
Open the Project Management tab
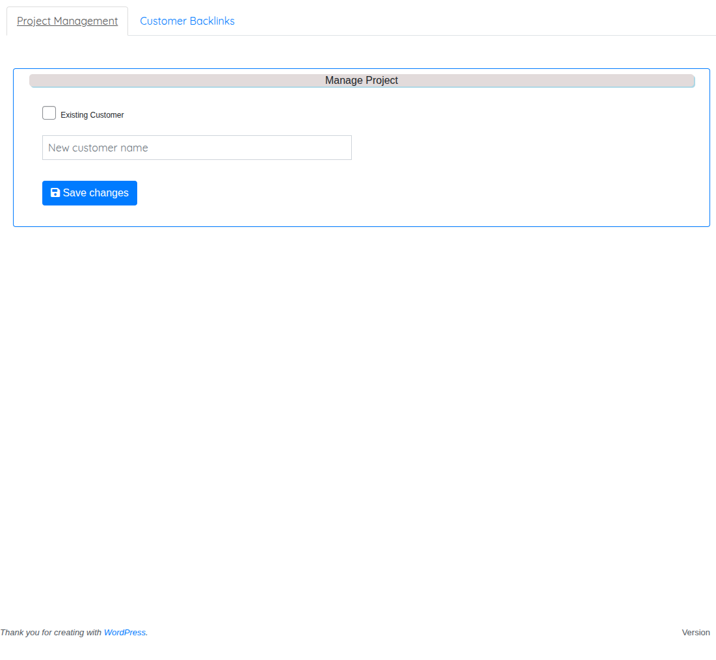pyautogui.click(x=67, y=21)
